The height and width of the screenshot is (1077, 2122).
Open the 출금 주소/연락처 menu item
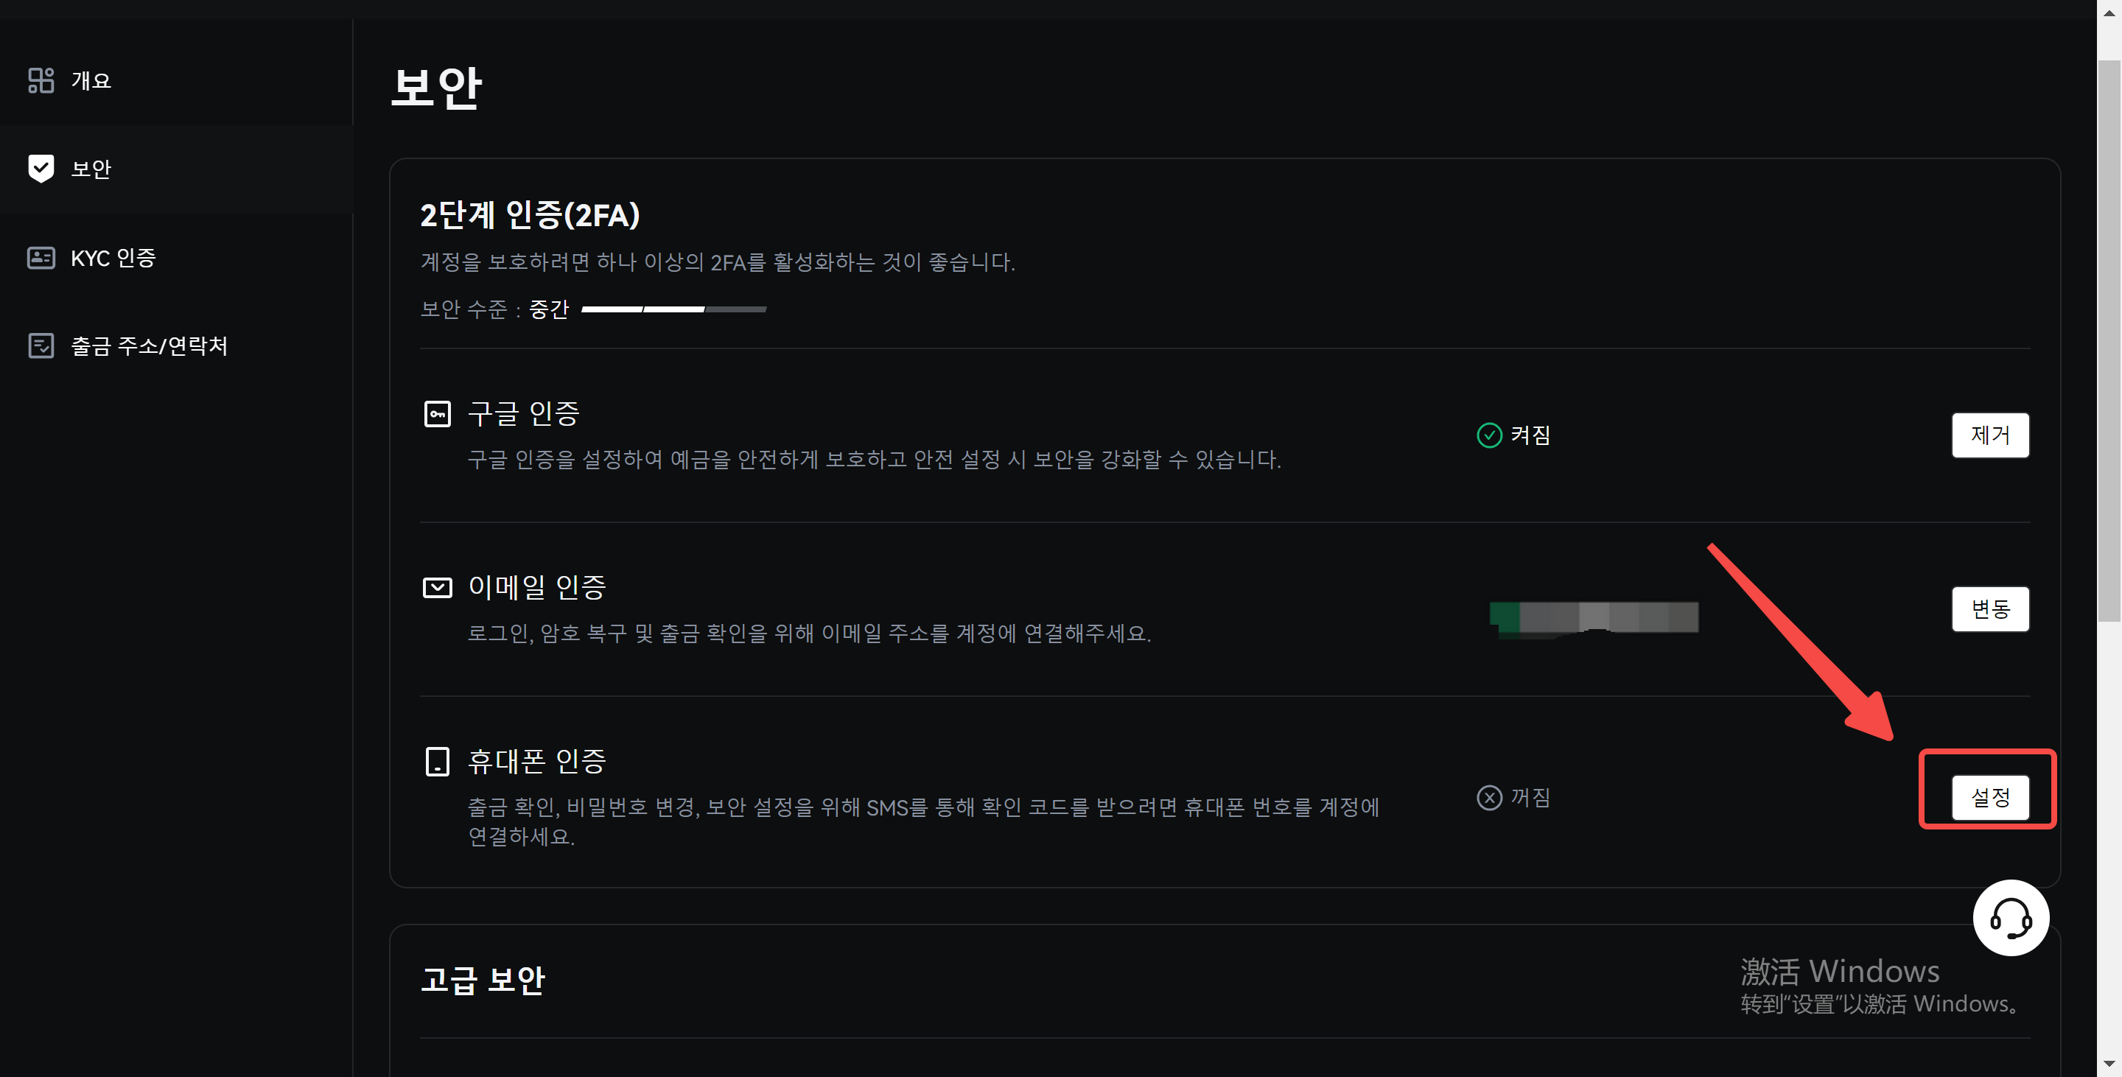149,345
